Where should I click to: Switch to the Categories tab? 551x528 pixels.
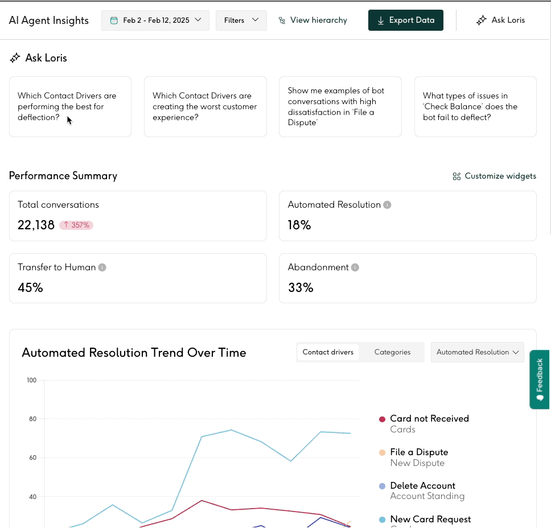tap(392, 352)
